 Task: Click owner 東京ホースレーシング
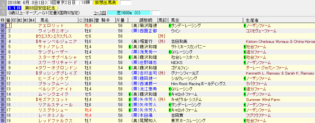(x=188, y=121)
